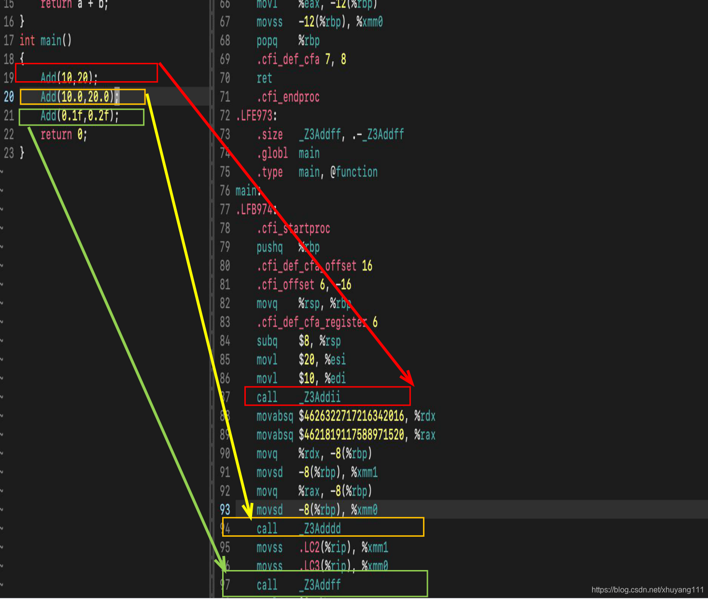The image size is (708, 599).
Task: Click 'movss -12(%rbp), %xmm0' instruction
Action: click(x=320, y=22)
